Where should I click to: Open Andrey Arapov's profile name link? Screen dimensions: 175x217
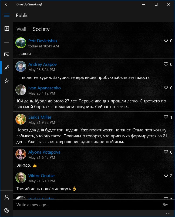(x=42, y=64)
